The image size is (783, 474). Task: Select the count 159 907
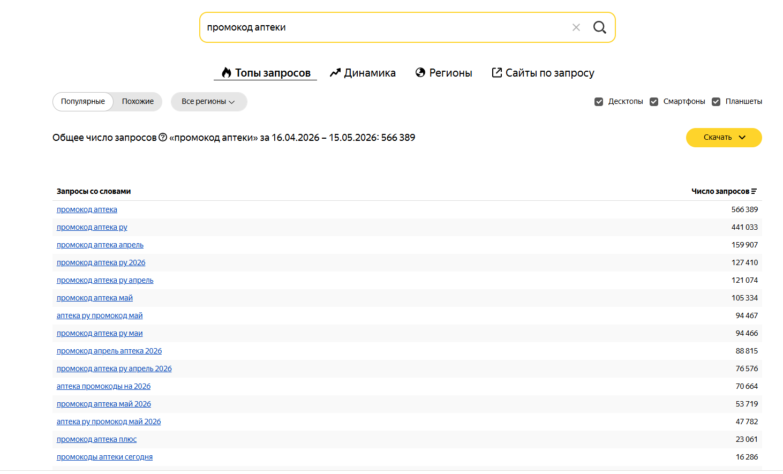click(x=744, y=245)
